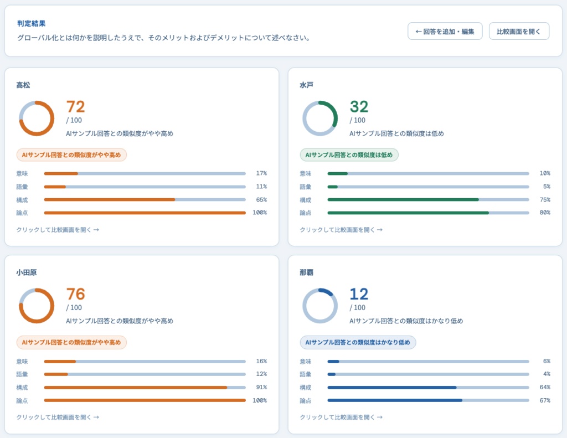Screen dimensions: 567x438
Task: Click the 那覇 card title
Action: pos(307,272)
